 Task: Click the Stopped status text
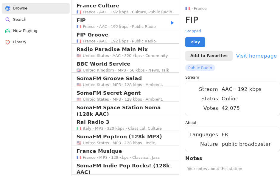193,31
